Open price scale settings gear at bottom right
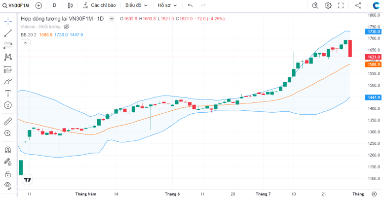 374,194
